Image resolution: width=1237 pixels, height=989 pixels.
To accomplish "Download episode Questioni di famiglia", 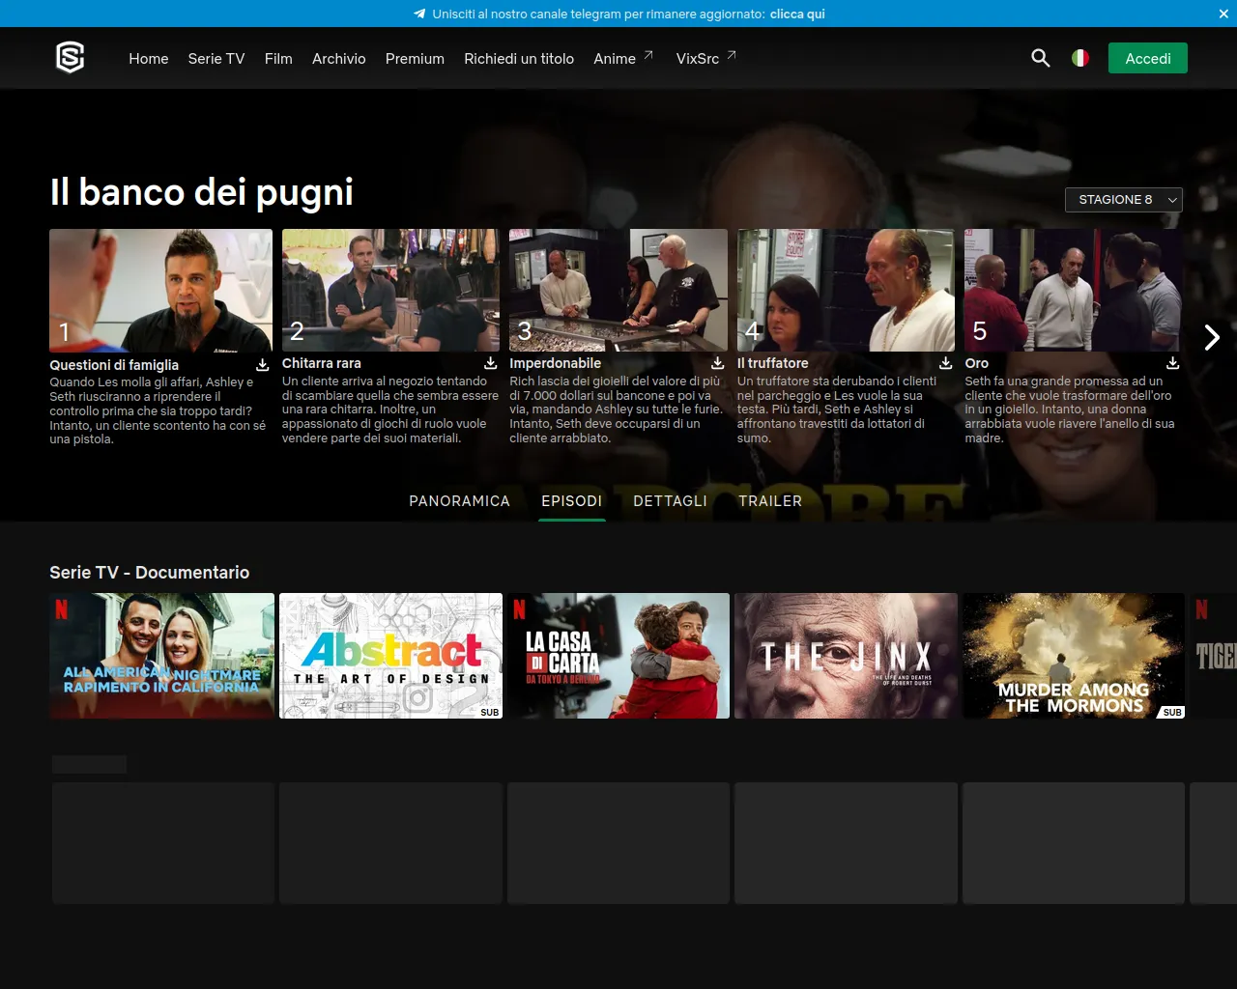I will click(x=262, y=365).
